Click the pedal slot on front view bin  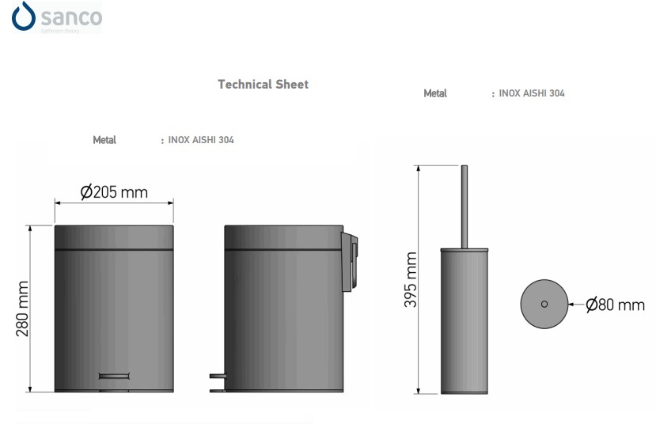pos(115,375)
